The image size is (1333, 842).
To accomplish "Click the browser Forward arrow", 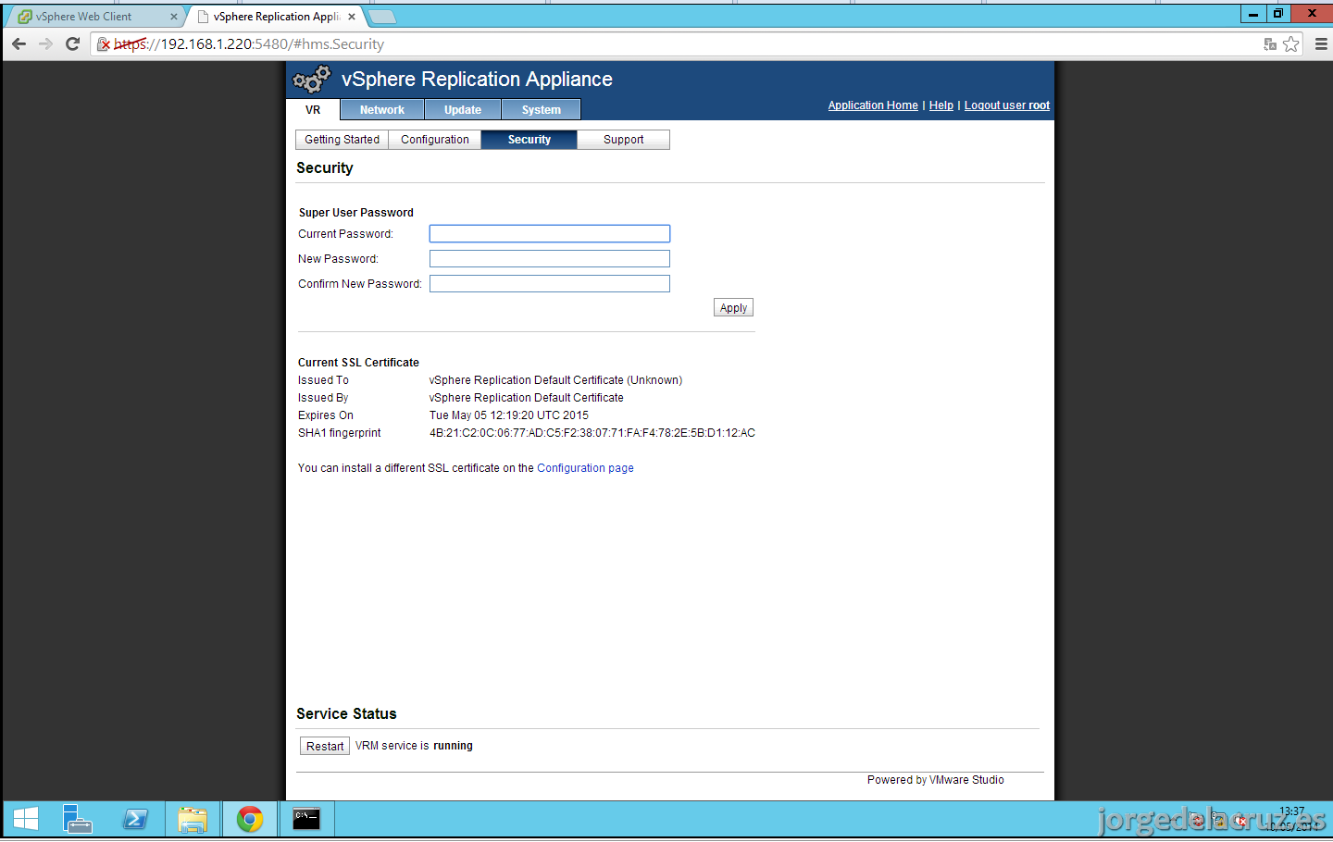I will coord(45,43).
